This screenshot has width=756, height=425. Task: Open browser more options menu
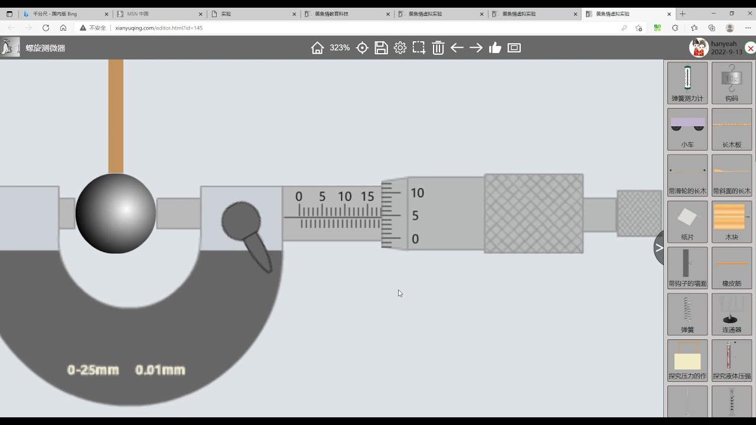748,28
